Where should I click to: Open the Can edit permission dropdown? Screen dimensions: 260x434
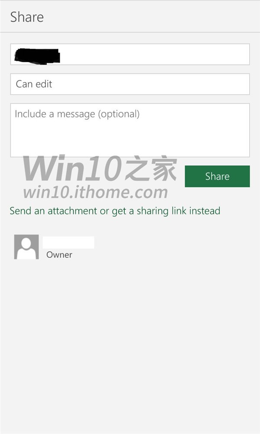click(x=130, y=84)
